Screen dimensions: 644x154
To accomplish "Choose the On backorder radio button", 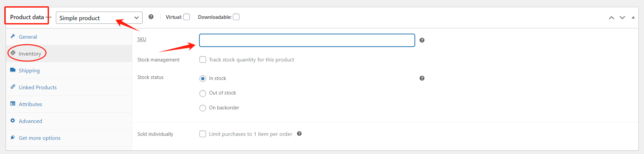I will point(203,108).
